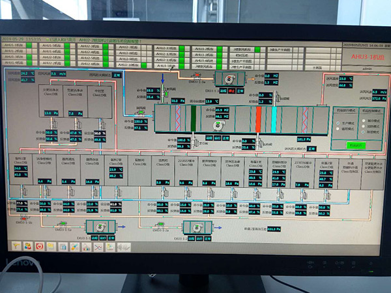Edit the 0.0 HZ exhaust fan command value
The height and width of the screenshot is (293, 391).
pyautogui.click(x=271, y=76)
